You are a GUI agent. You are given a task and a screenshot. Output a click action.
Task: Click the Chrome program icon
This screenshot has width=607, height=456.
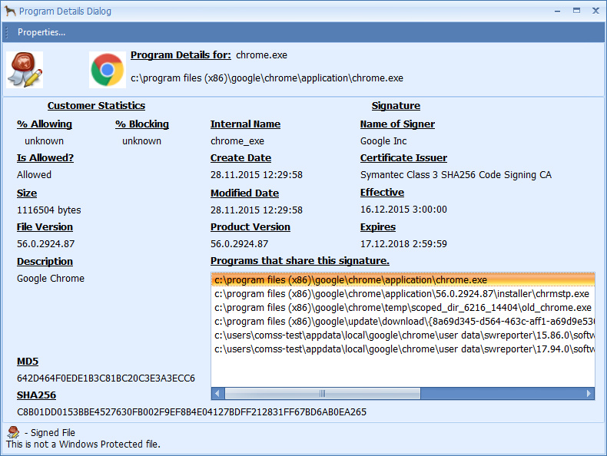107,70
